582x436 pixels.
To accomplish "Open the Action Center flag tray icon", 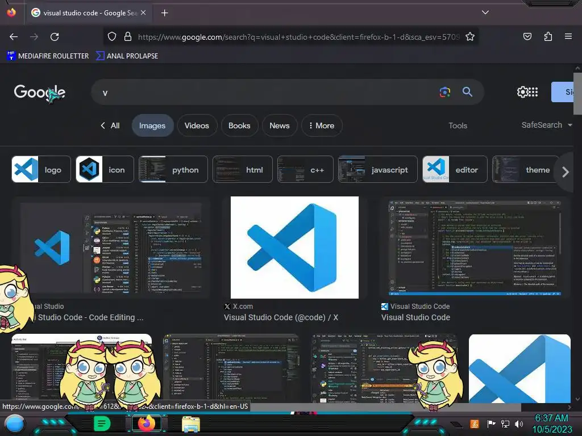I will [x=492, y=424].
